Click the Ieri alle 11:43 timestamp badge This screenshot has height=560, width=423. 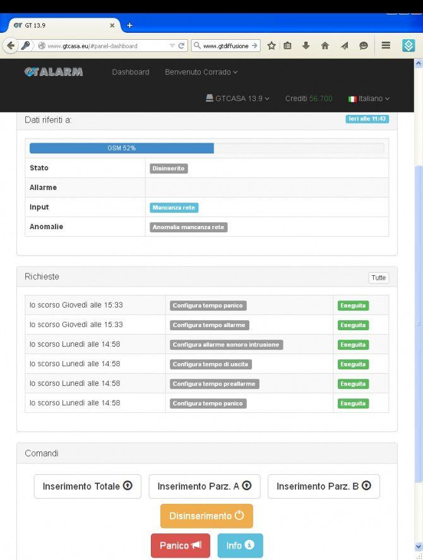367,119
